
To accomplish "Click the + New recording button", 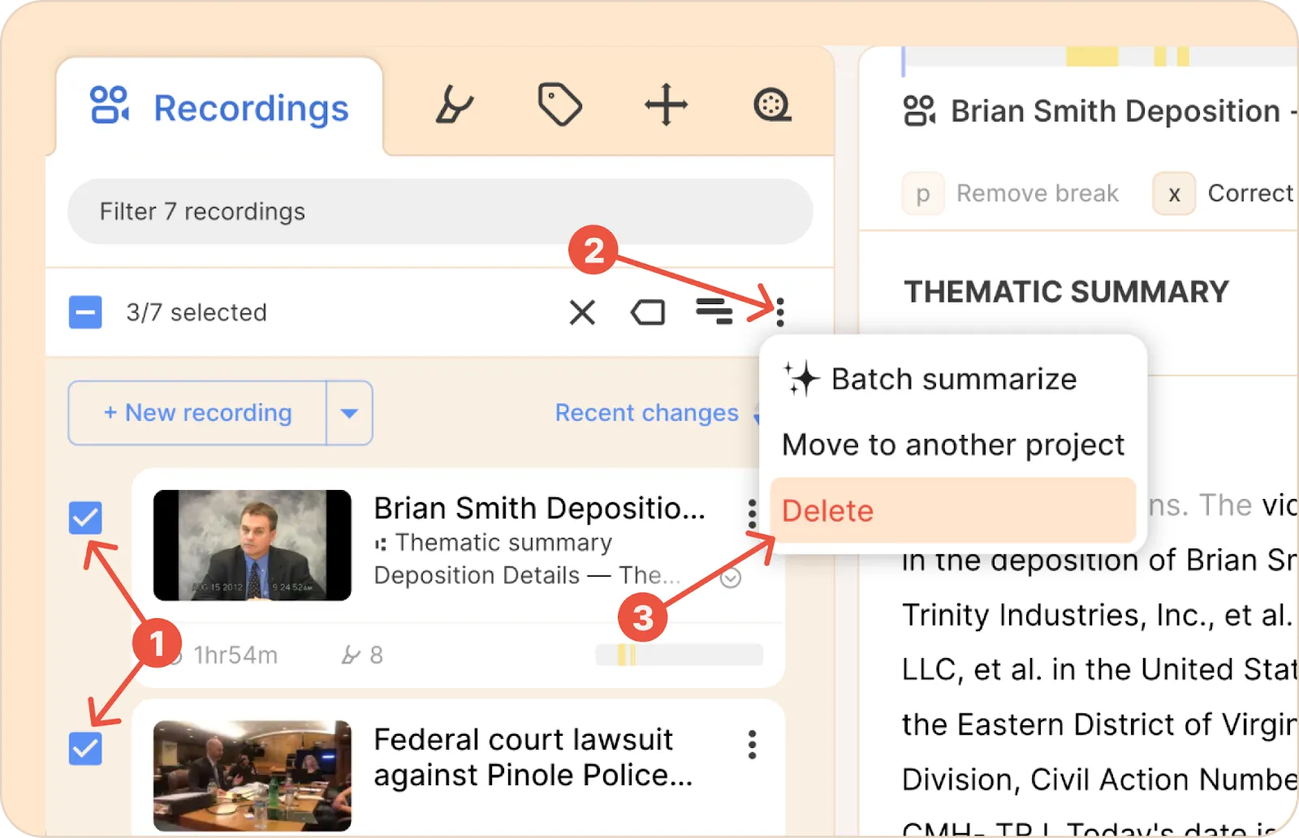I will [x=197, y=413].
